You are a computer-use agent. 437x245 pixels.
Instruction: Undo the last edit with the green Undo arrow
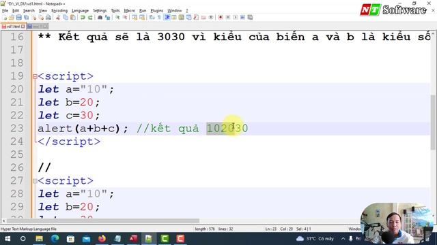(x=83, y=18)
